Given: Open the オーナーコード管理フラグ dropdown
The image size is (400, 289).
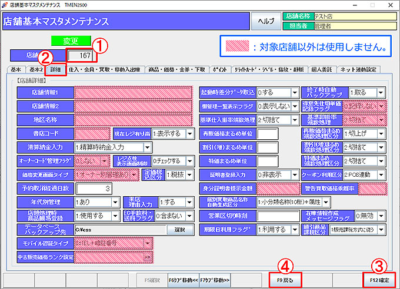Looking at the screenshot, I should [x=105, y=161].
